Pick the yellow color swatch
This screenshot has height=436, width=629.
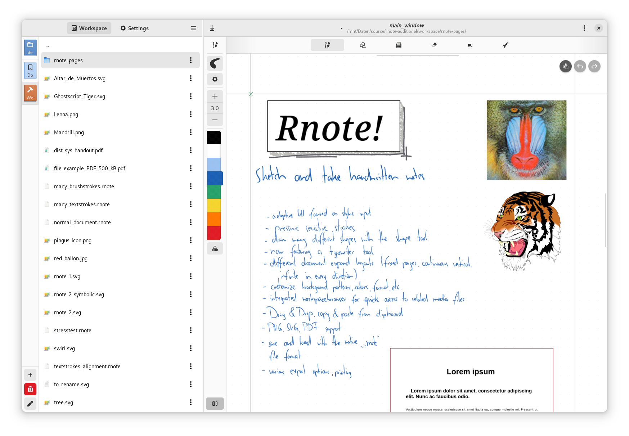pos(214,206)
